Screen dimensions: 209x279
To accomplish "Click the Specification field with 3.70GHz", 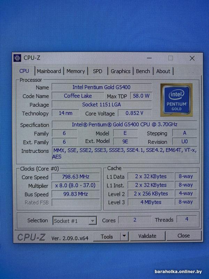I will [x=124, y=125].
